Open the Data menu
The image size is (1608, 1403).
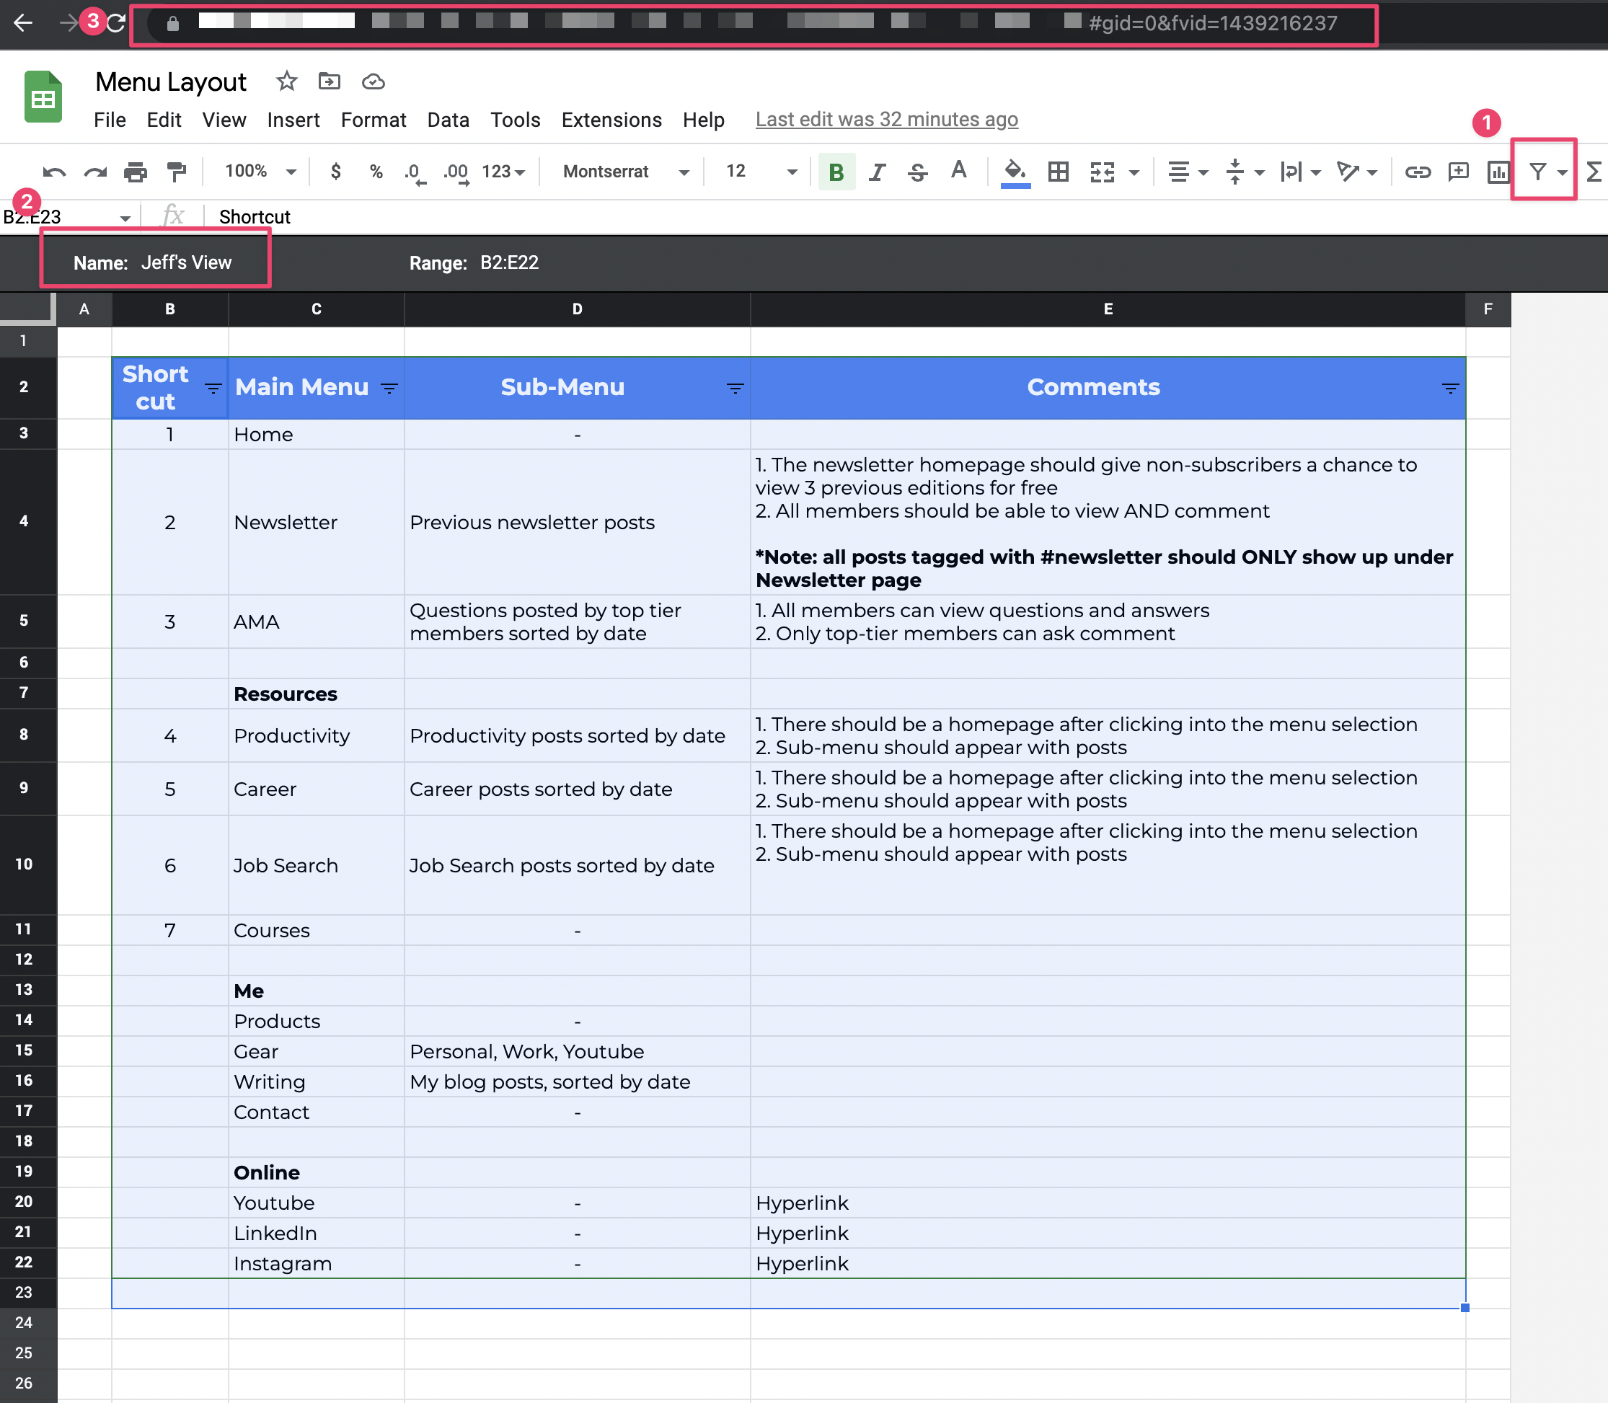(x=448, y=120)
